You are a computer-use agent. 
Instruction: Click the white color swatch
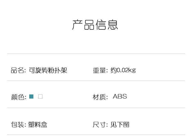click(x=40, y=97)
